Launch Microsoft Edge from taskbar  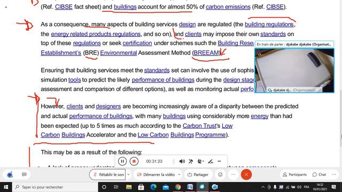tap(153, 187)
